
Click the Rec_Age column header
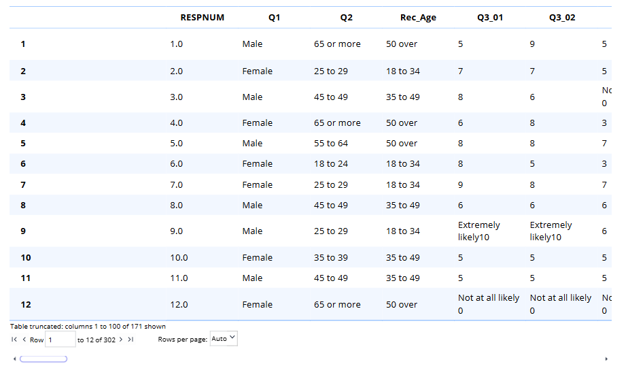click(418, 18)
